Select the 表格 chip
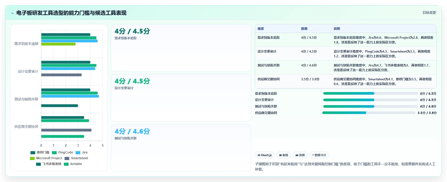447x182 pixels. 283,155
